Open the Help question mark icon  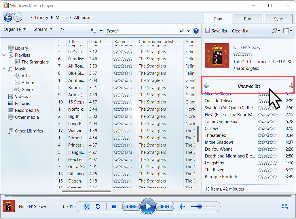(196, 31)
